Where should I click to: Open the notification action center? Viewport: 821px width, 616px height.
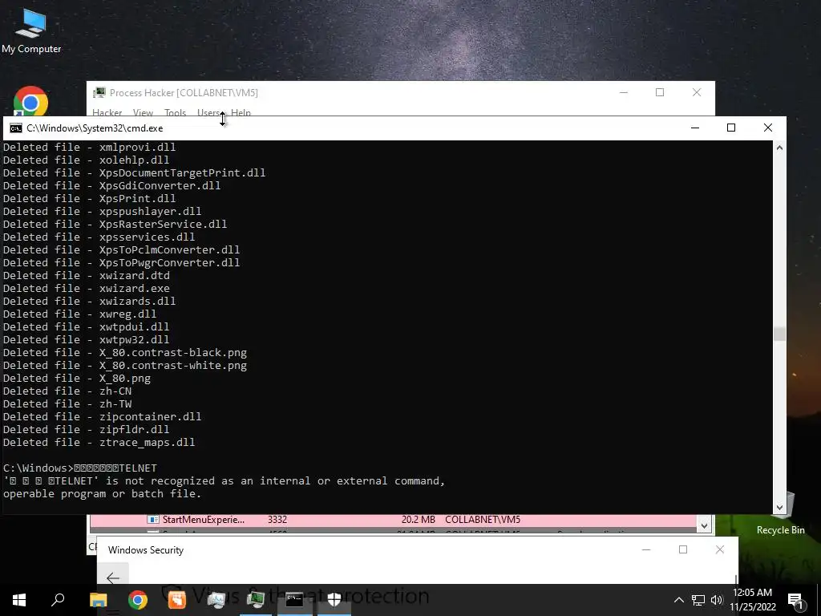[796, 601]
